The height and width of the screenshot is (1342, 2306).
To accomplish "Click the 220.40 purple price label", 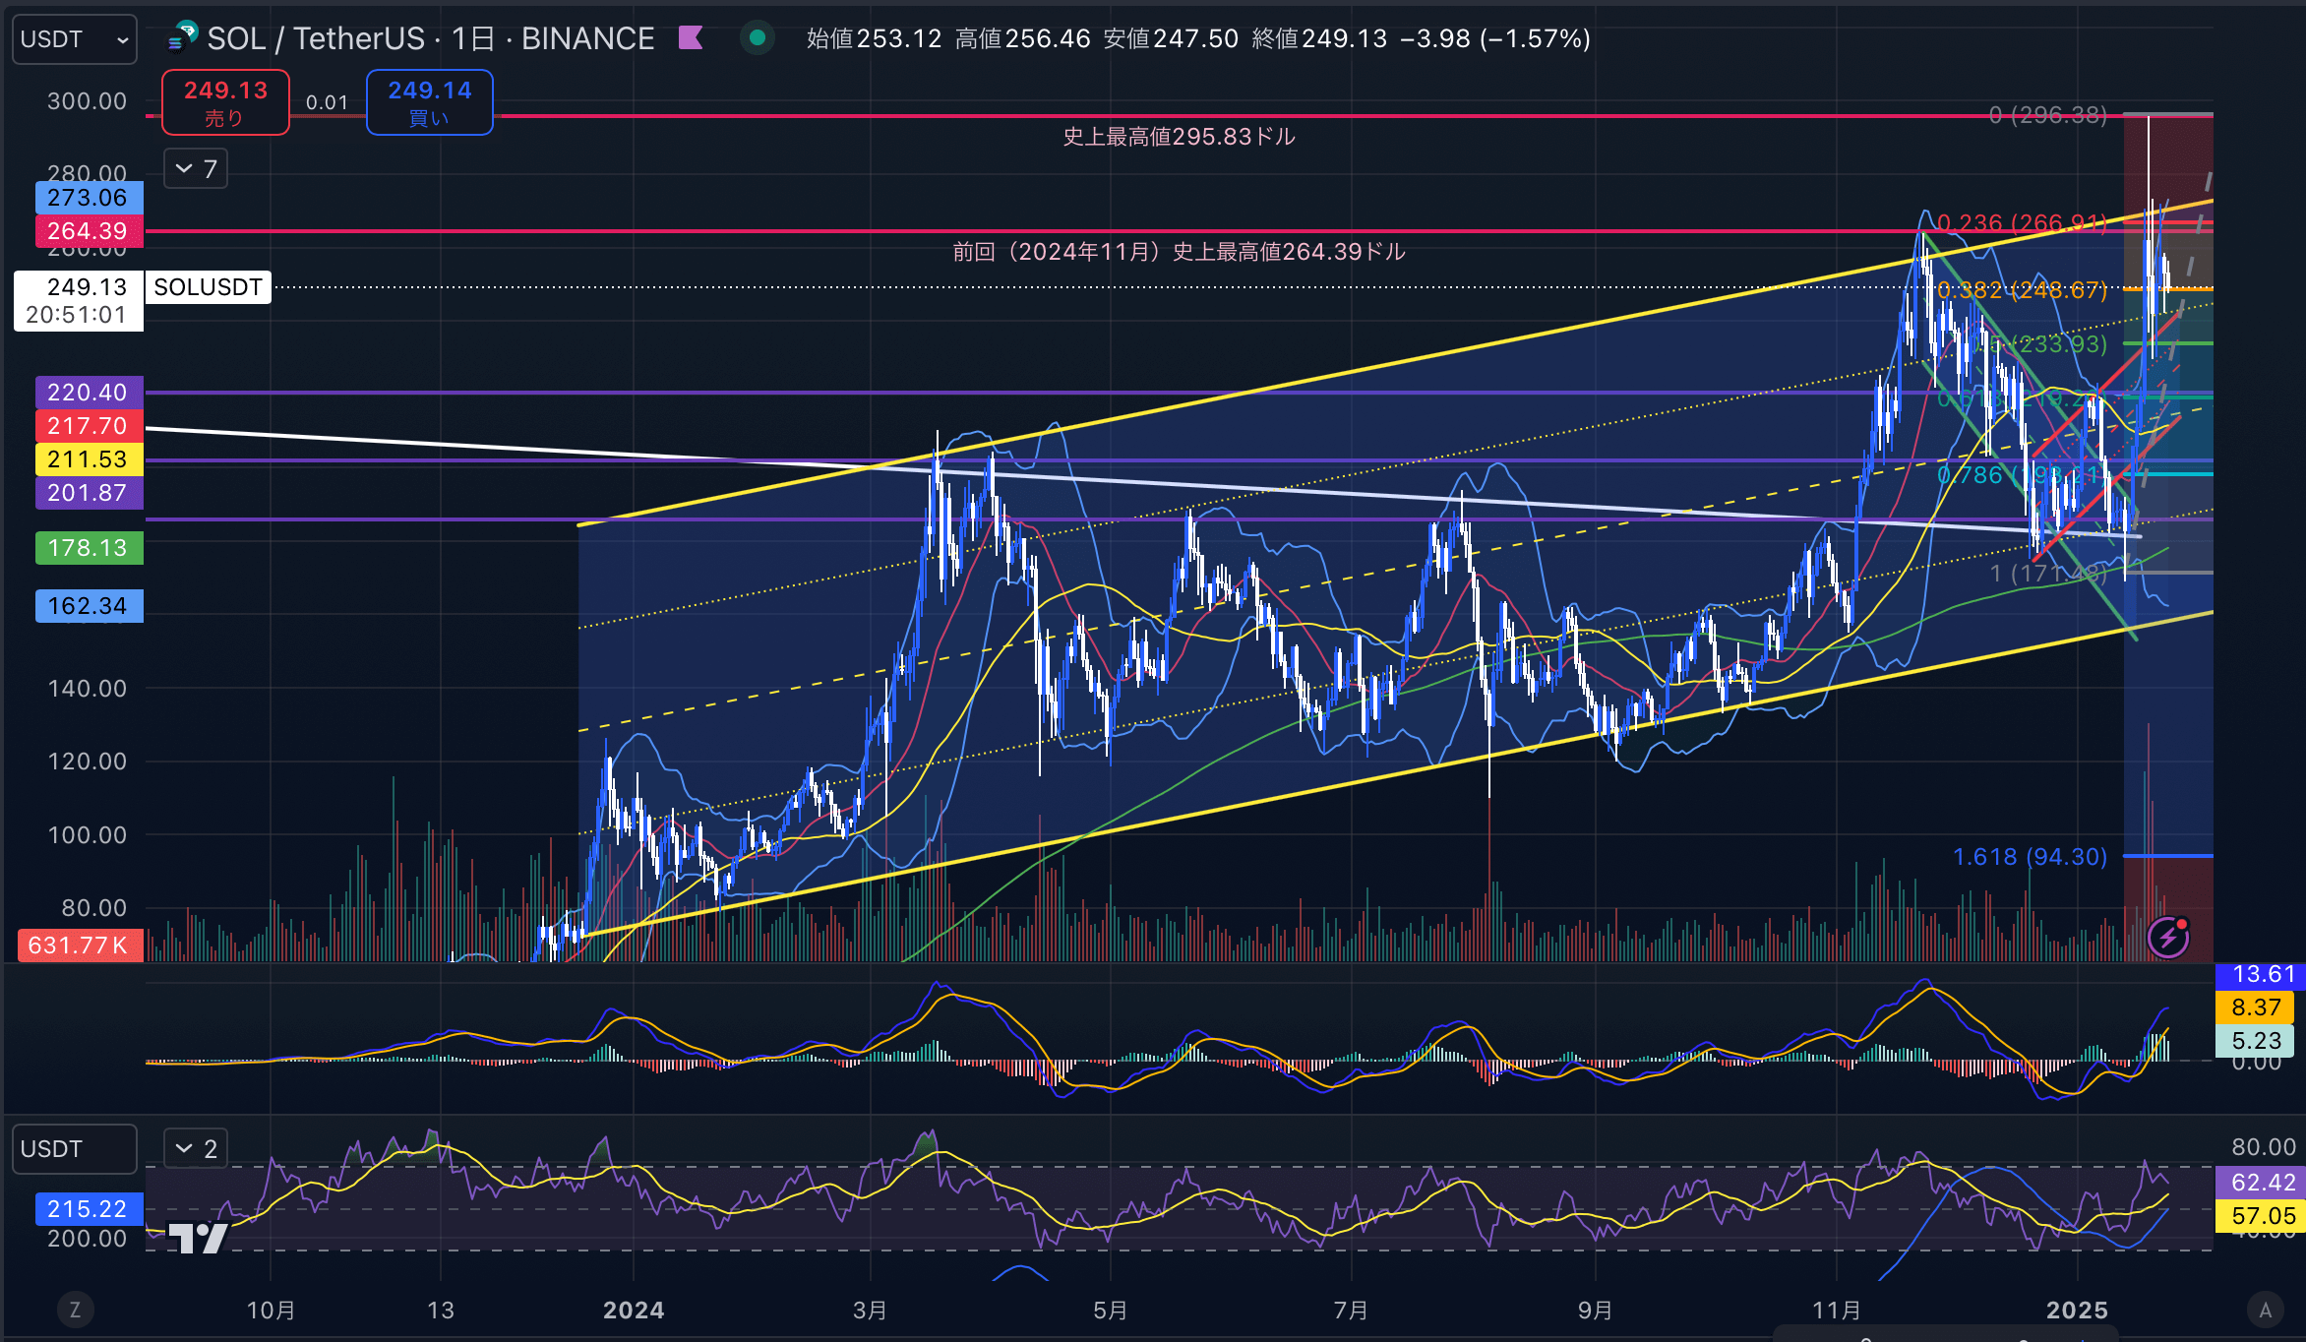I will tap(89, 393).
